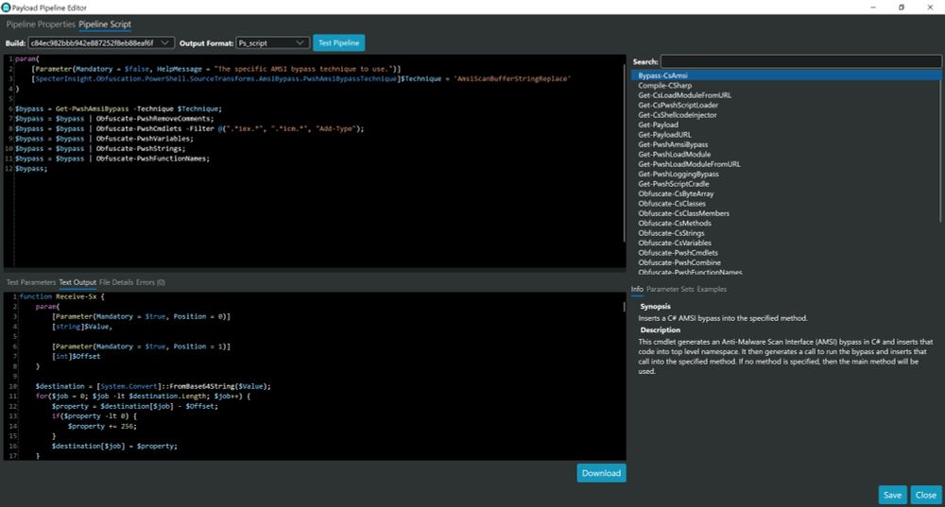Click the Description heading in Info pane
Image resolution: width=945 pixels, height=507 pixels.
pos(660,330)
